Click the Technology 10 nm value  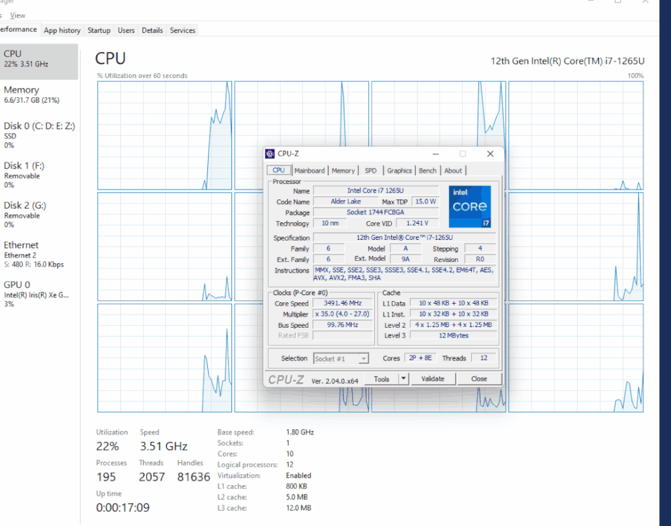pos(330,223)
